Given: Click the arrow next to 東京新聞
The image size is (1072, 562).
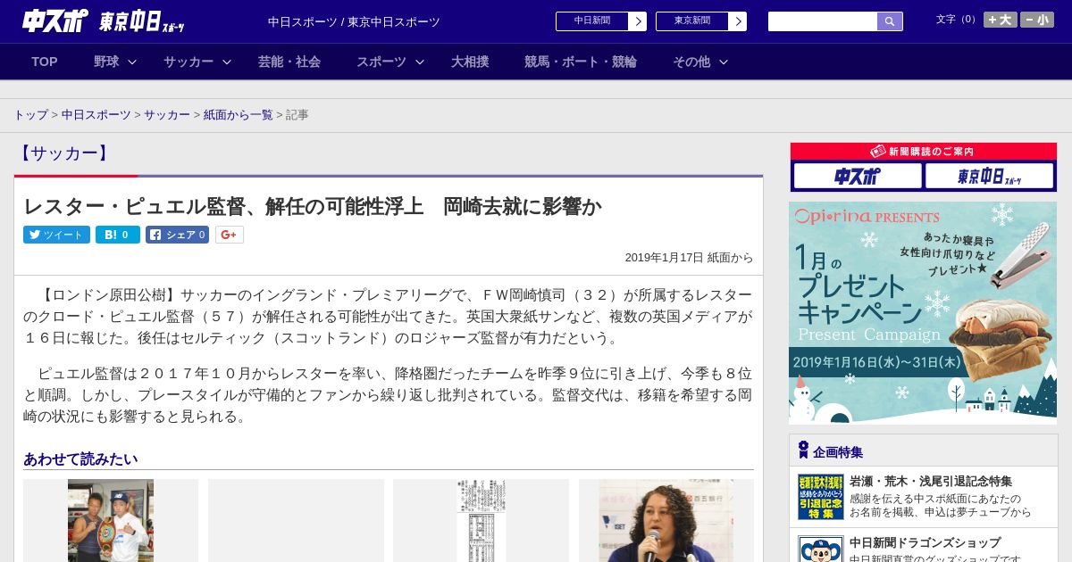Looking at the screenshot, I should tap(738, 21).
